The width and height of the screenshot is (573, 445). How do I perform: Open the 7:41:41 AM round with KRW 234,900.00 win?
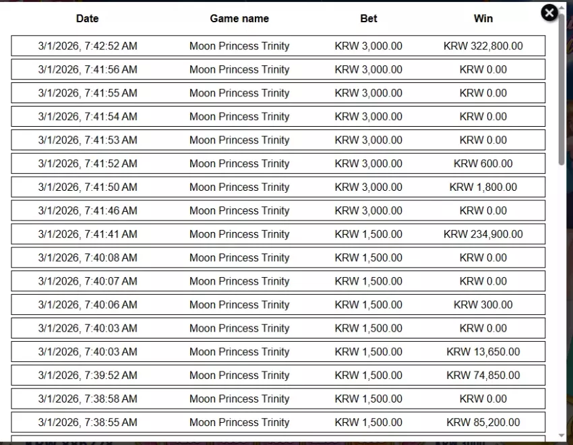click(x=278, y=234)
